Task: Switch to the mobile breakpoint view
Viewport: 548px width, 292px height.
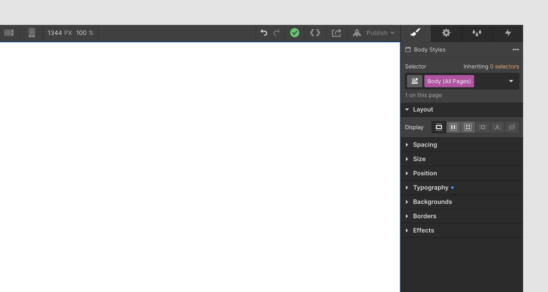Action: pos(31,33)
